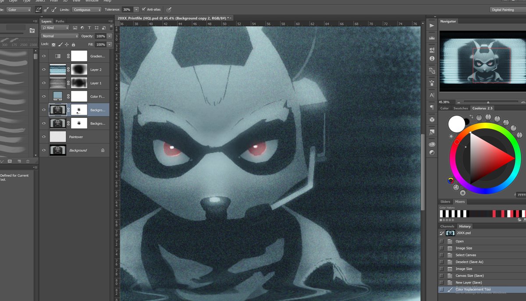The height and width of the screenshot is (301, 526).
Task: Lock layer position icon
Action: pyautogui.click(x=67, y=44)
